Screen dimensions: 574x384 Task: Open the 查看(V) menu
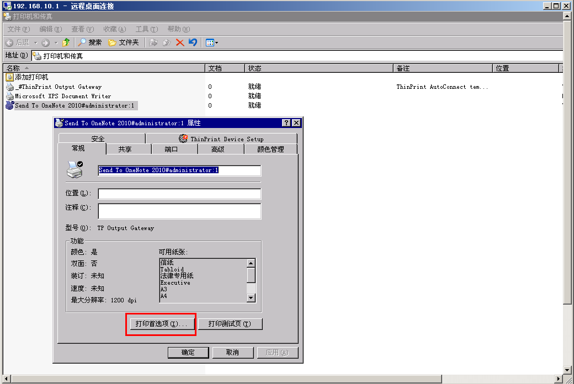tap(82, 29)
